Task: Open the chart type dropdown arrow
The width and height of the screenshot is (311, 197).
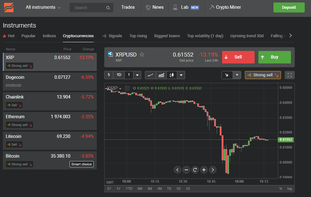Action: click(x=181, y=75)
